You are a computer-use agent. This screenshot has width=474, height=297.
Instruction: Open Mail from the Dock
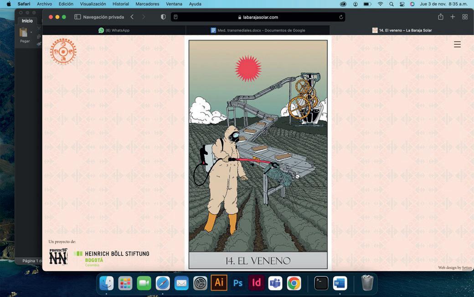pos(181,283)
